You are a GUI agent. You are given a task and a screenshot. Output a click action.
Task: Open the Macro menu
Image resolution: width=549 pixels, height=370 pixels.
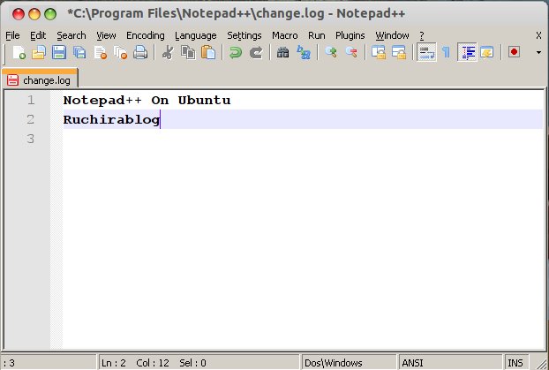[x=285, y=35]
